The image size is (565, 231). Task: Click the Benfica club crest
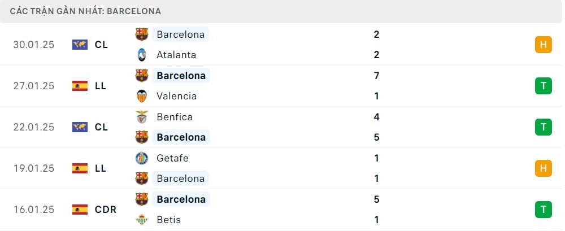141,117
